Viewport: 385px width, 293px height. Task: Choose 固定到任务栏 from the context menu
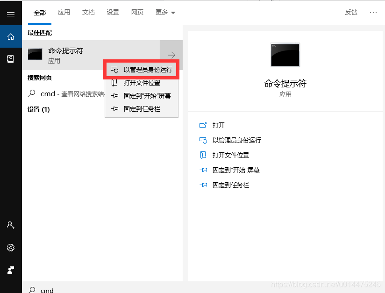142,109
